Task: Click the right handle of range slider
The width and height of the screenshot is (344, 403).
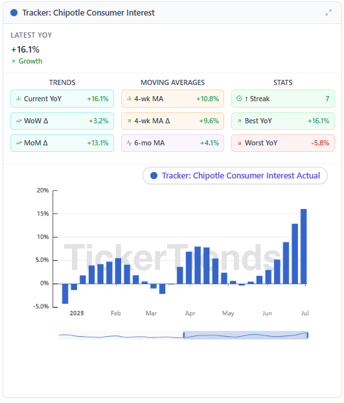Action: [307, 335]
